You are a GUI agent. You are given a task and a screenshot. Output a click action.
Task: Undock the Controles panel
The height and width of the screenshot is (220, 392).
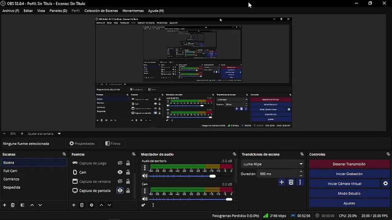pyautogui.click(x=388, y=154)
